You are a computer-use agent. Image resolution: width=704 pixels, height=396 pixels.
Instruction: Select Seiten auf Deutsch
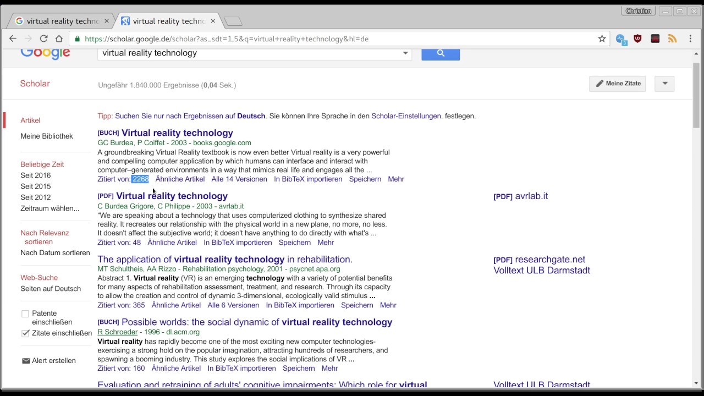pyautogui.click(x=51, y=289)
